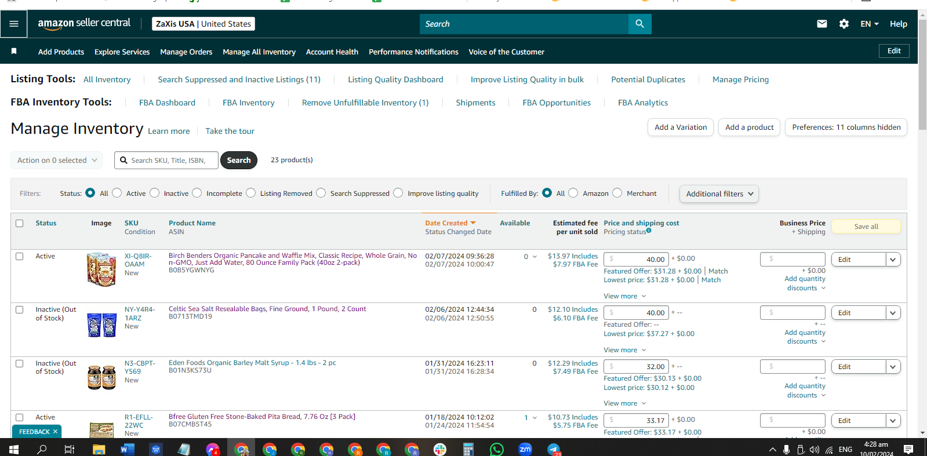Click the bookmark icon on navigation bar
The height and width of the screenshot is (456, 927).
14,52
